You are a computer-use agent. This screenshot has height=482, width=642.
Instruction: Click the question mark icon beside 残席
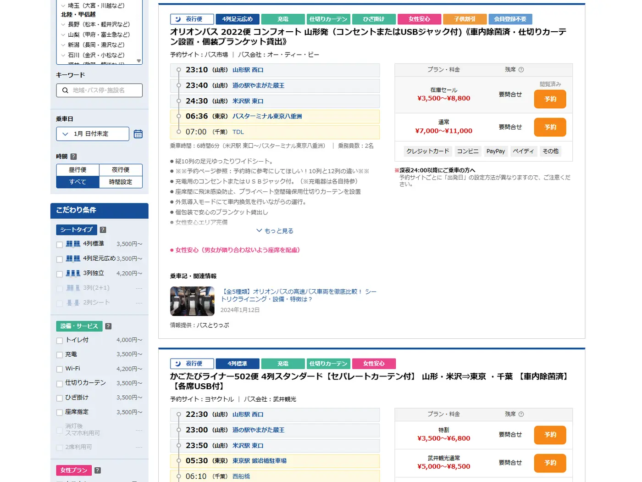(x=522, y=69)
